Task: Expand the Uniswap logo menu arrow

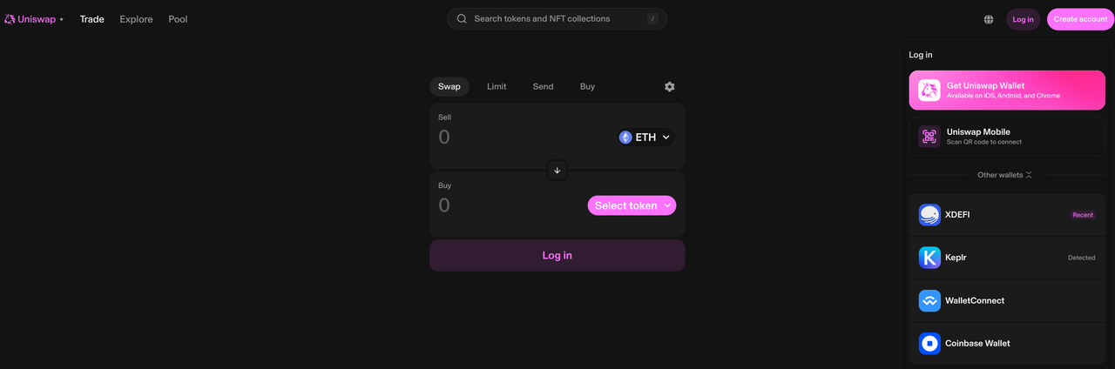Action: [x=61, y=19]
